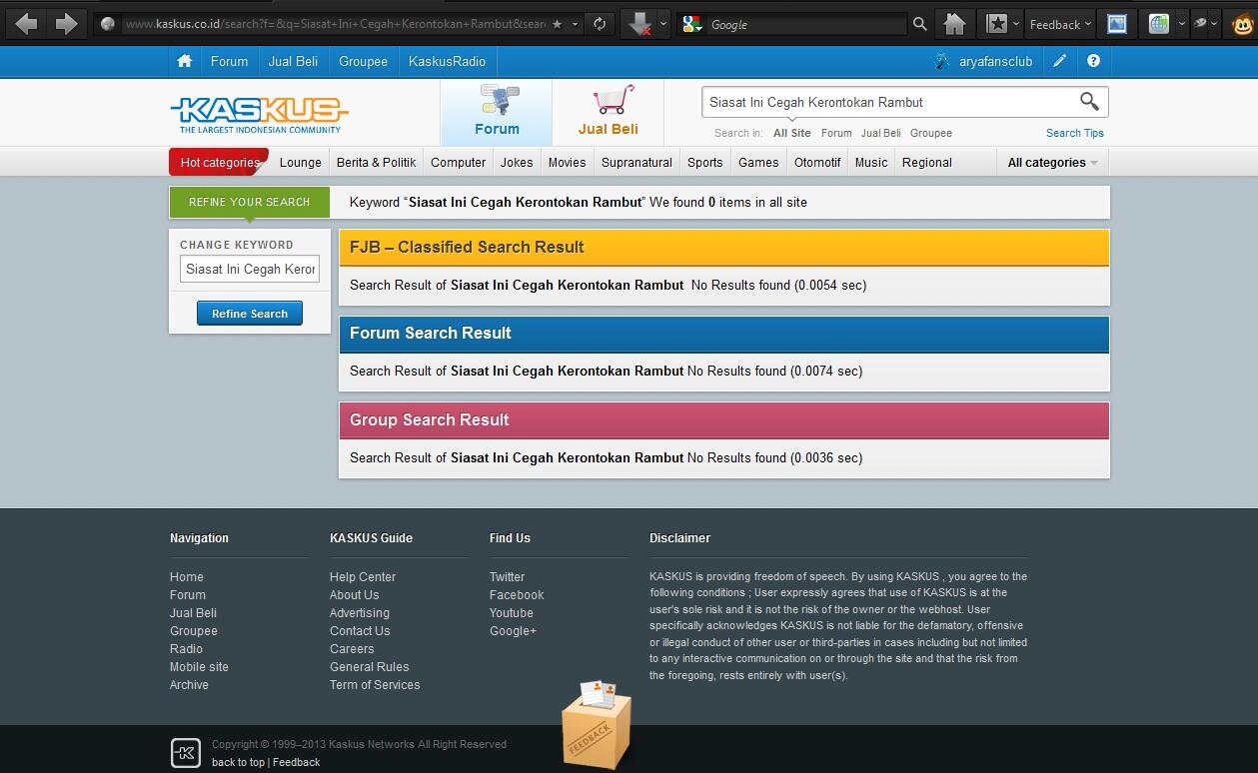The image size is (1258, 773).
Task: Open Term of Services in footer
Action: 375,684
